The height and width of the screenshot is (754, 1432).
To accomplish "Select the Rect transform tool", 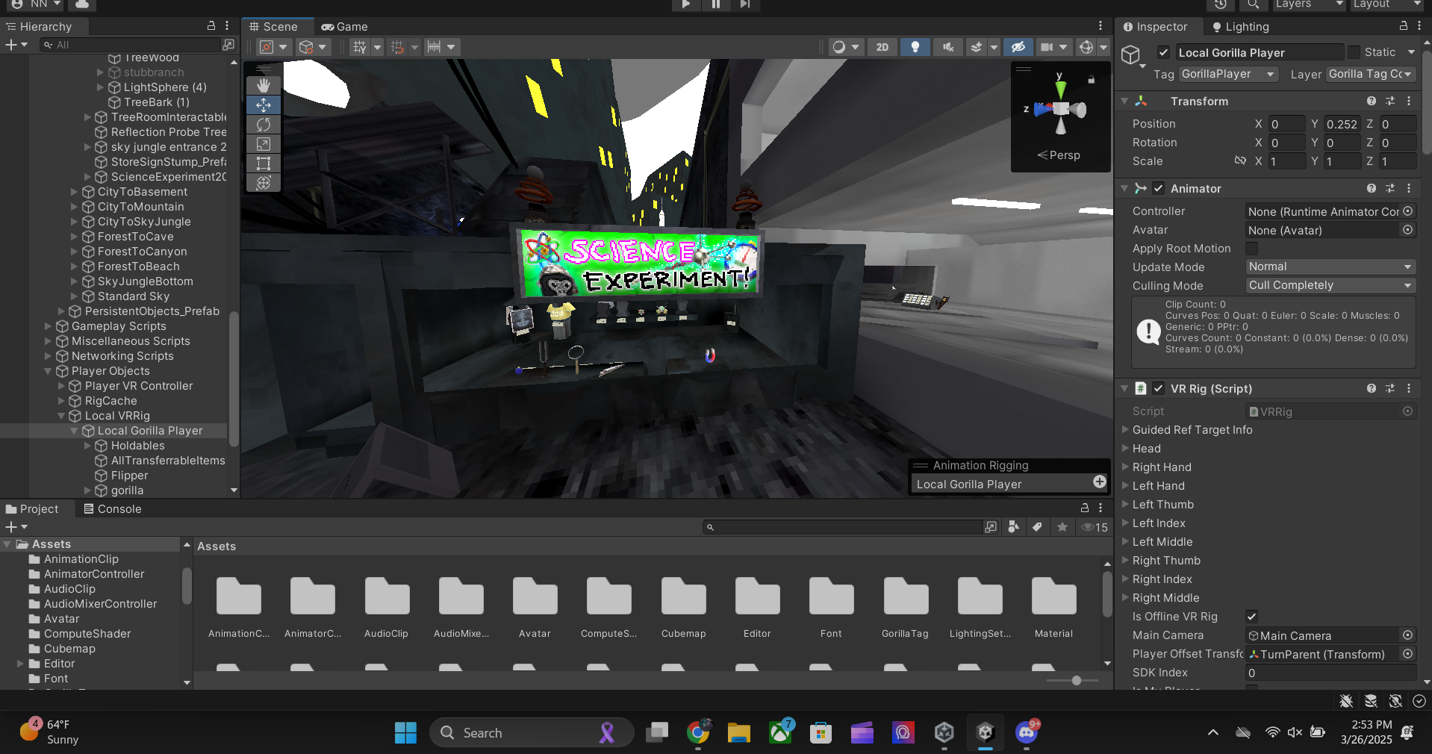I will click(x=264, y=163).
